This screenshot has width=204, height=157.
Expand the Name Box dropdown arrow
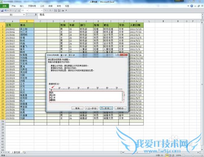[24, 15]
